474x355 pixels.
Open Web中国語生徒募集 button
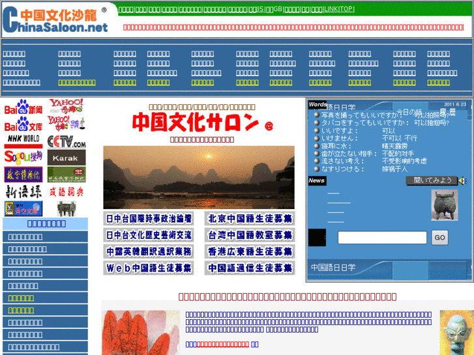coord(149,268)
